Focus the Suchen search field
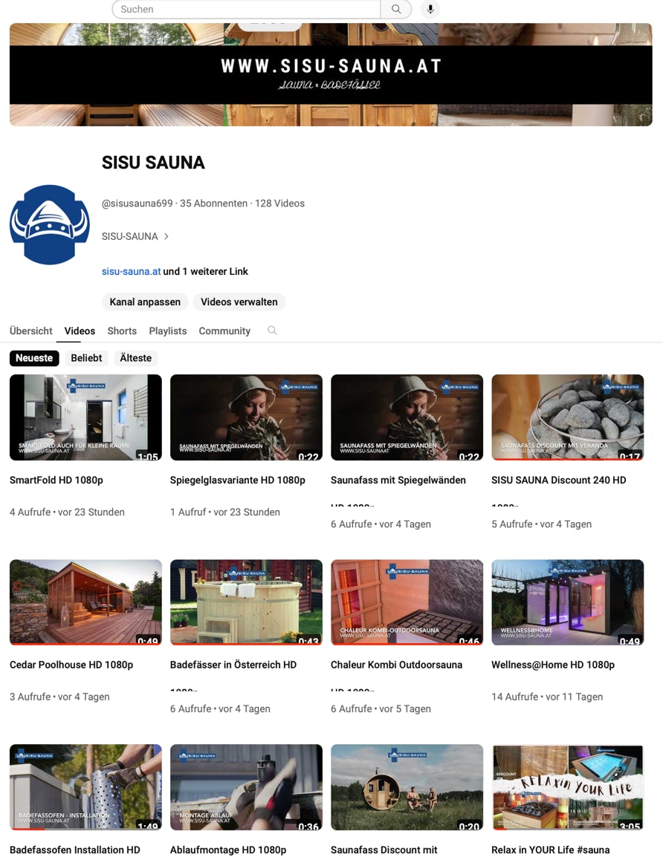This screenshot has height=866, width=663. click(x=247, y=10)
